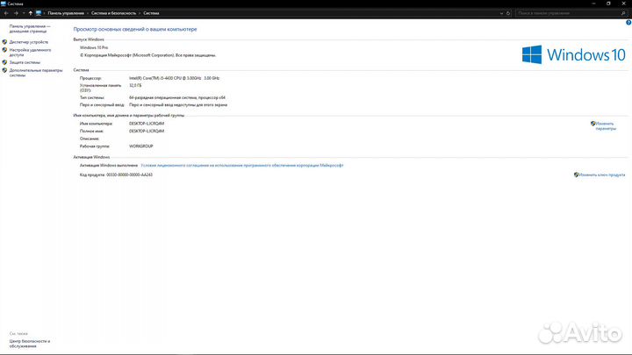Open Защита системы in the sidebar
The image size is (632, 355).
click(25, 62)
